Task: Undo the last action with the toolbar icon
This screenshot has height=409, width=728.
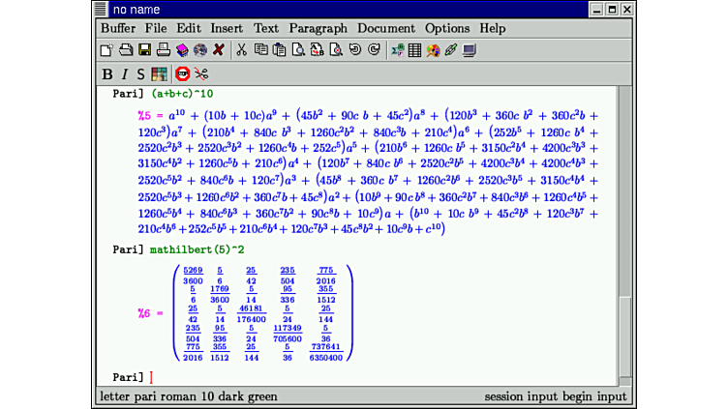Action: tap(354, 50)
